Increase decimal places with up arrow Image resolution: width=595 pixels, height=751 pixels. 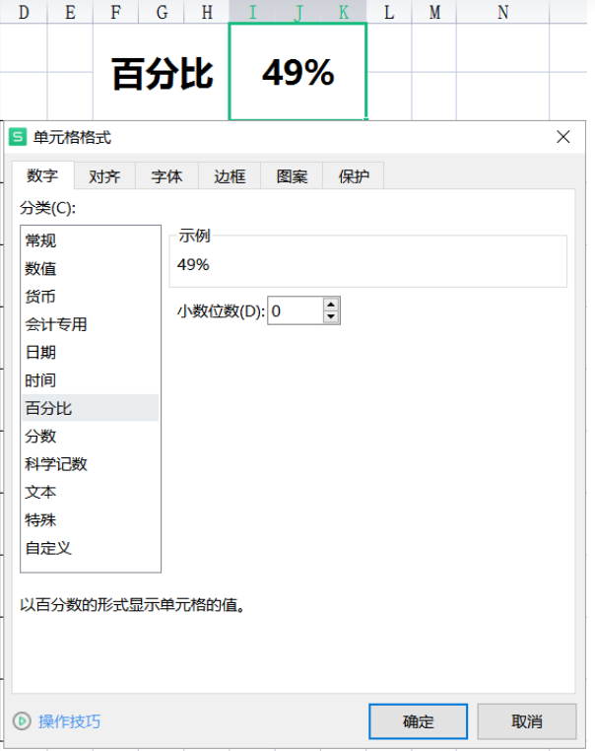[331, 305]
